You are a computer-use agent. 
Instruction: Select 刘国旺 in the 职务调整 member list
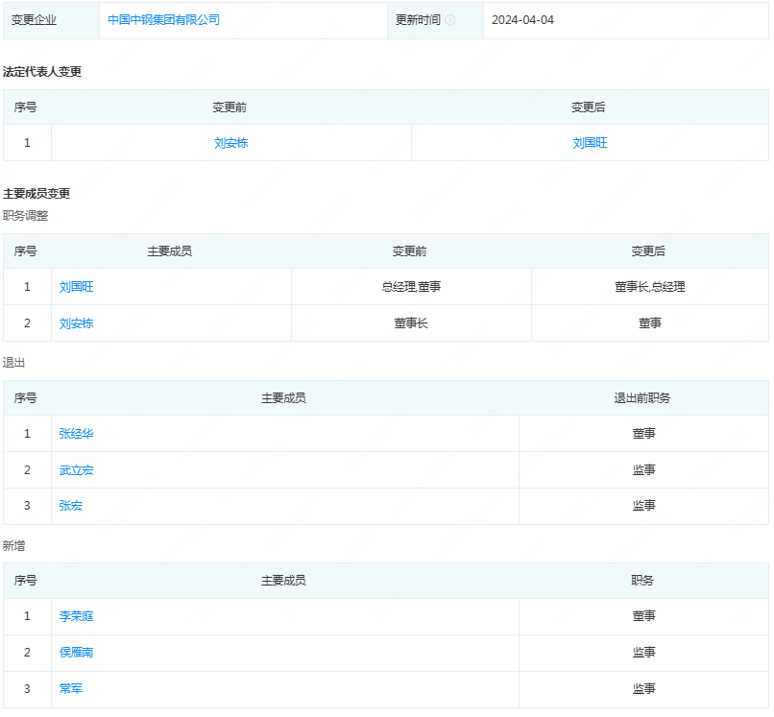pyautogui.click(x=77, y=287)
